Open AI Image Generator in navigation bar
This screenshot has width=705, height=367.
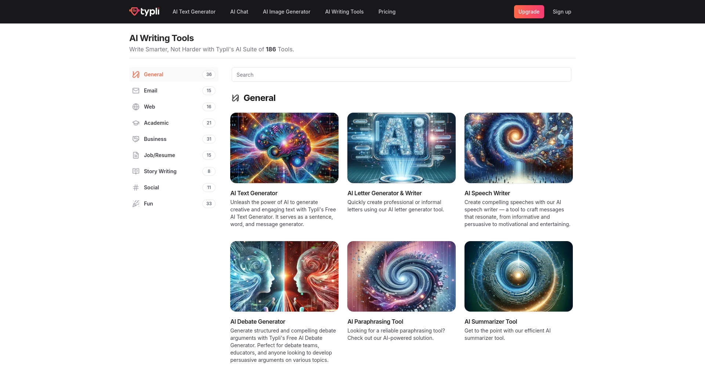286,12
